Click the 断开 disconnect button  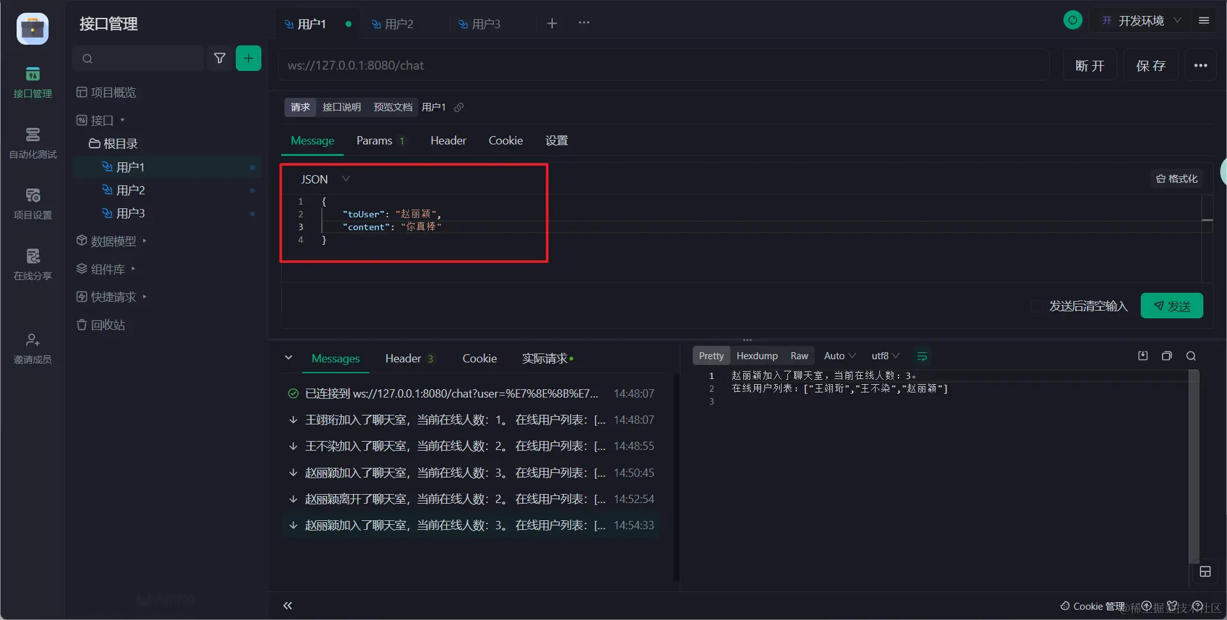[1090, 65]
